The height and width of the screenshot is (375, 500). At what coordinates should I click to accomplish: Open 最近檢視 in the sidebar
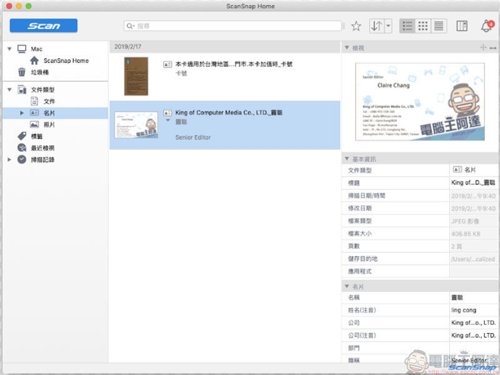point(42,148)
